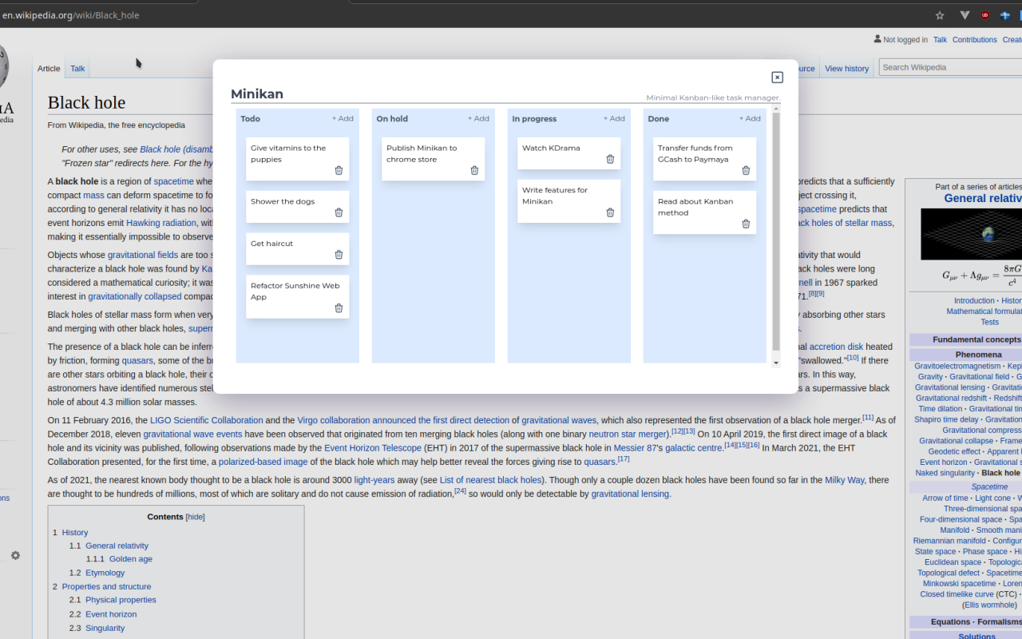The height and width of the screenshot is (639, 1022).
Task: Delete the "Shower the dogs" task
Action: tap(339, 212)
